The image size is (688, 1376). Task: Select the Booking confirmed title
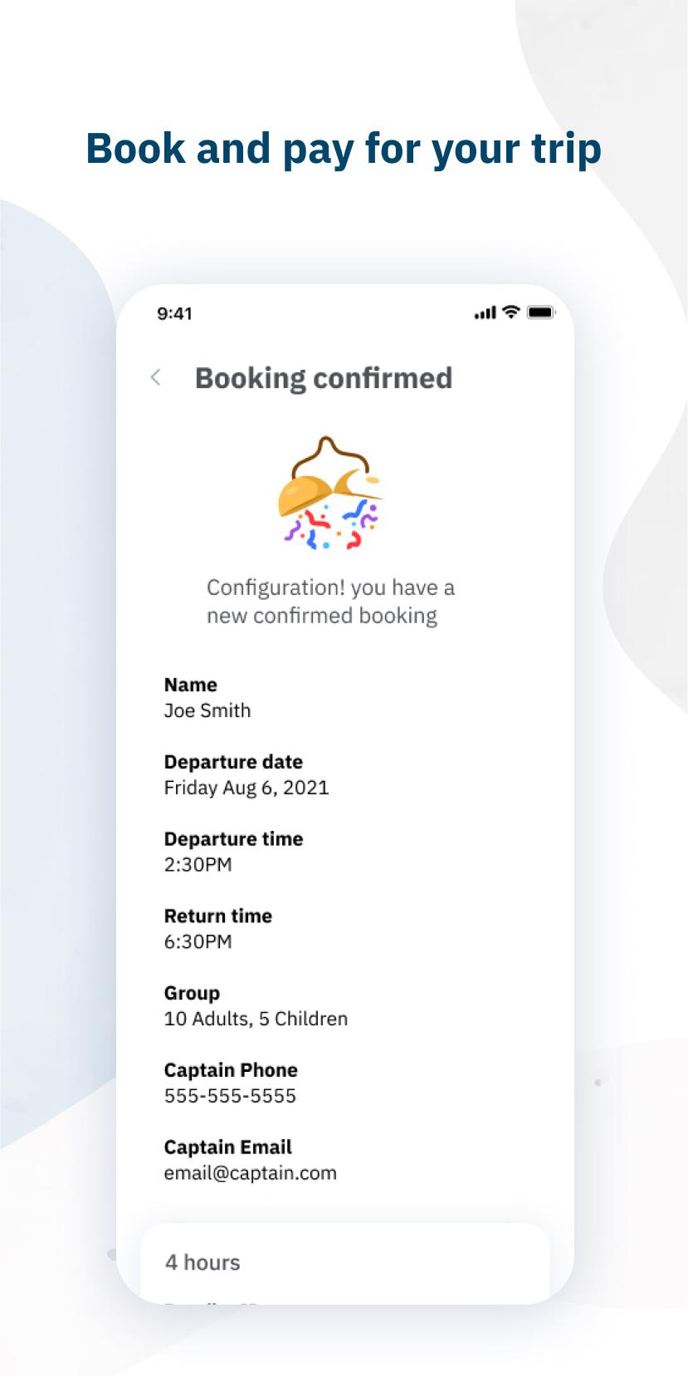pos(324,378)
